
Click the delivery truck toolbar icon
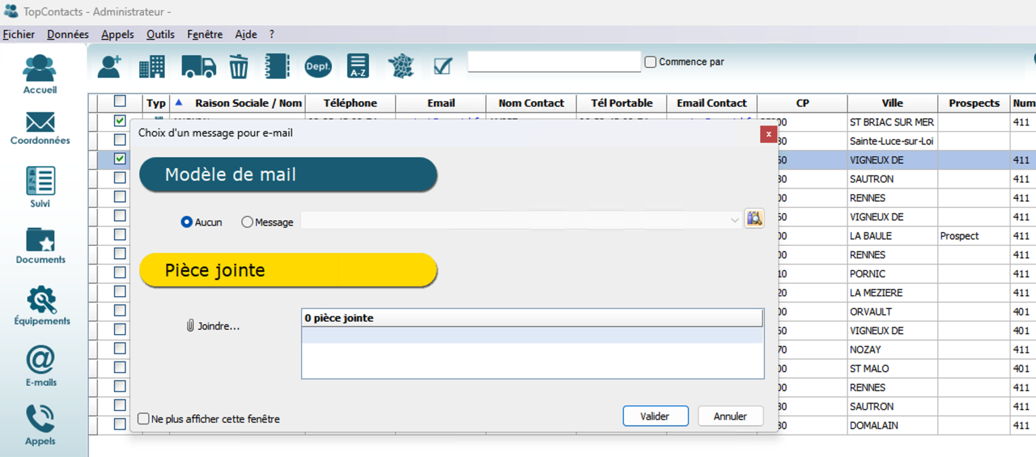(x=198, y=67)
